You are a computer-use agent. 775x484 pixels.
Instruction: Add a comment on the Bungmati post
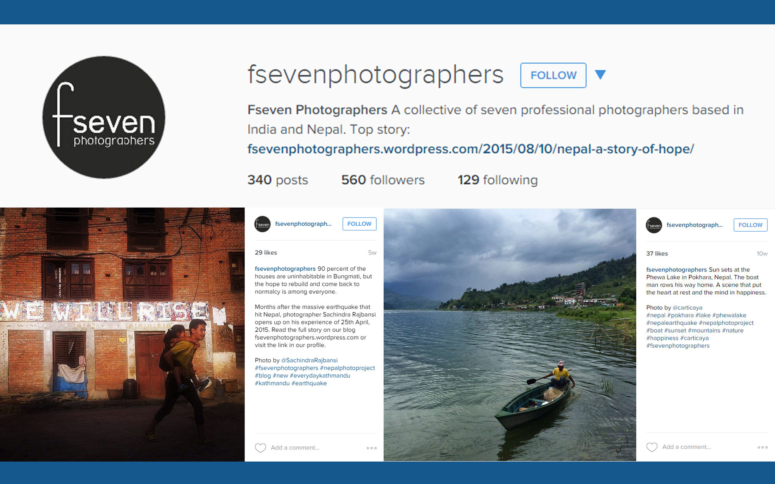295,448
